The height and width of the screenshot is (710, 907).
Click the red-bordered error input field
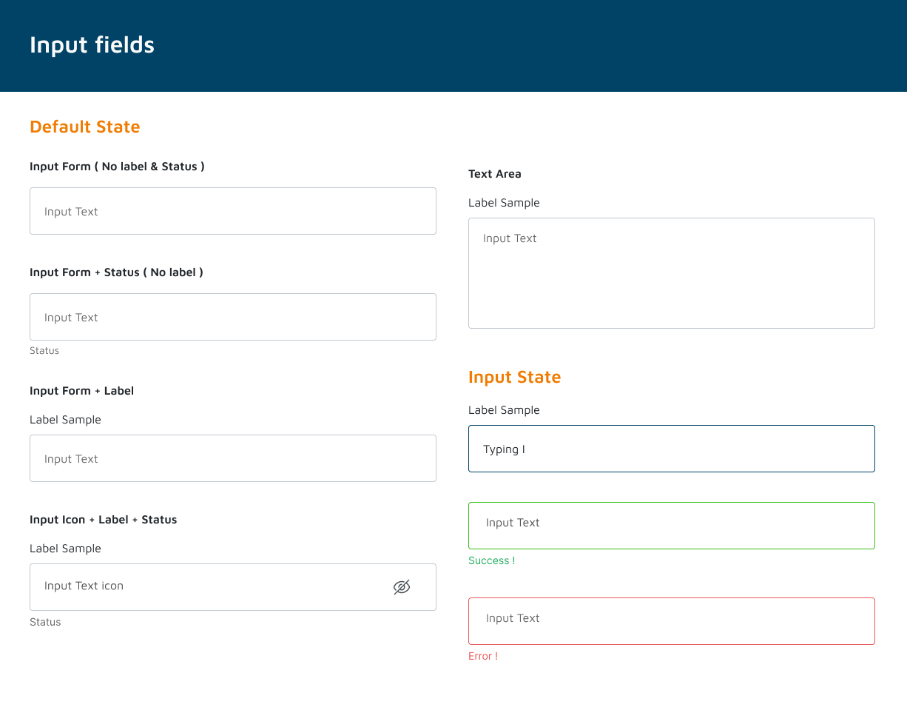(671, 621)
